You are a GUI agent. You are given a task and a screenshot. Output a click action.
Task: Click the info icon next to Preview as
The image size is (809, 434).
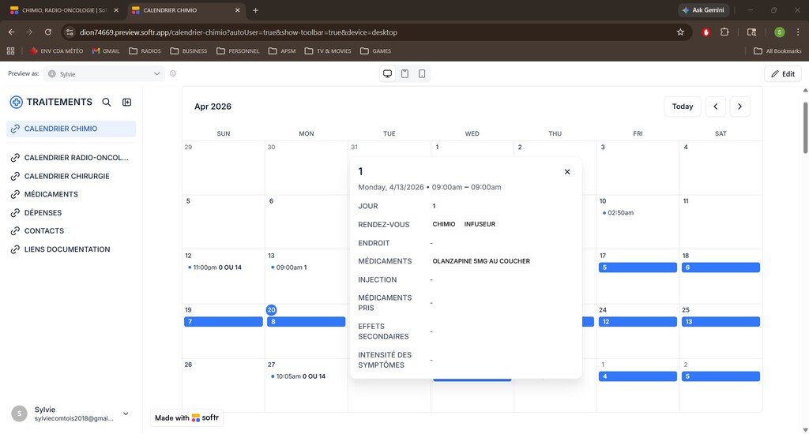(173, 73)
